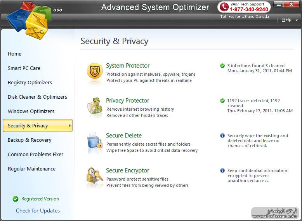Click 'Securely wipe the existing and deleted data' description

(x=258, y=141)
